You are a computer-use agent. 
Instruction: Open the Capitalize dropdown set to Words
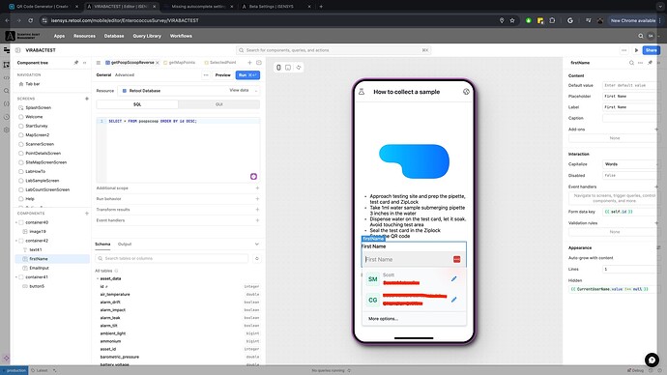630,164
